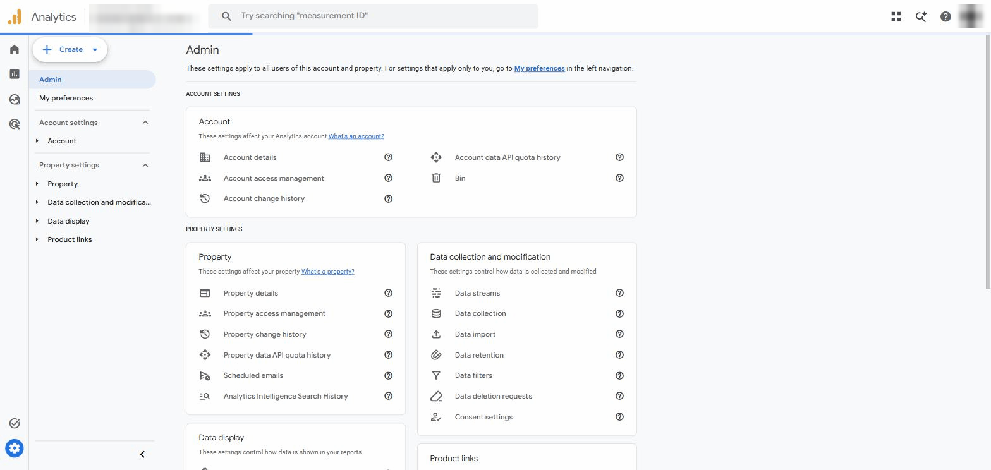Viewport: 991px width, 470px height.
Task: Click the Data filters funnel icon
Action: (436, 375)
